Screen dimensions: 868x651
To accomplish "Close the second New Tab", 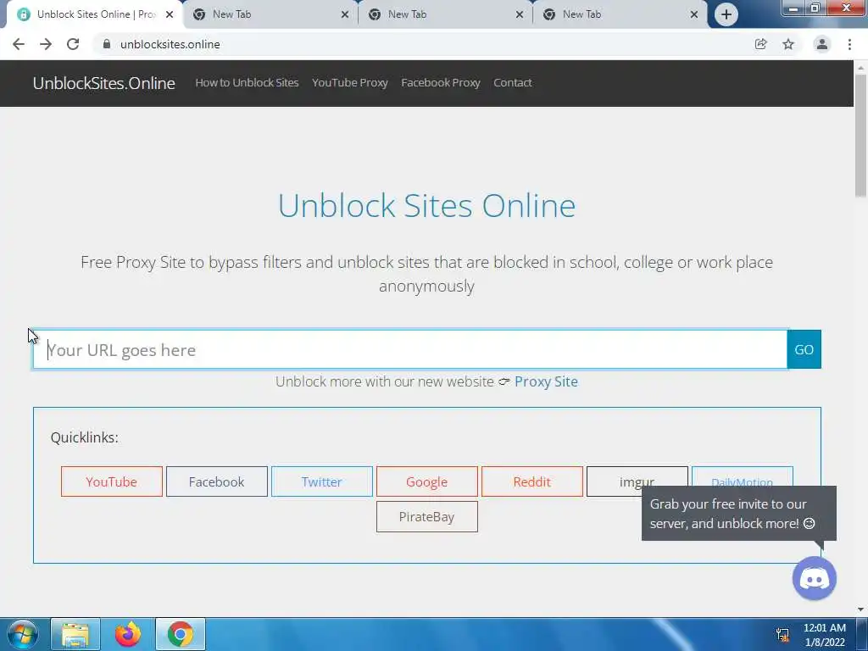I will point(520,14).
